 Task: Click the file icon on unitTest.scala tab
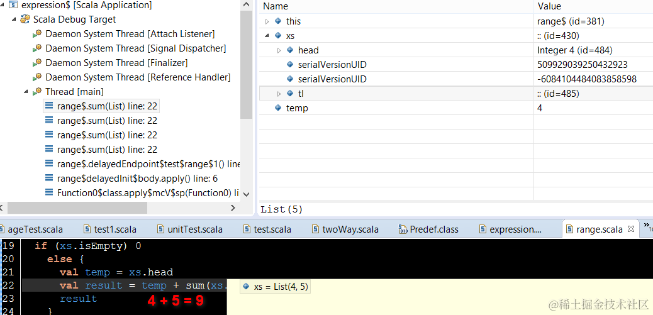(x=161, y=229)
